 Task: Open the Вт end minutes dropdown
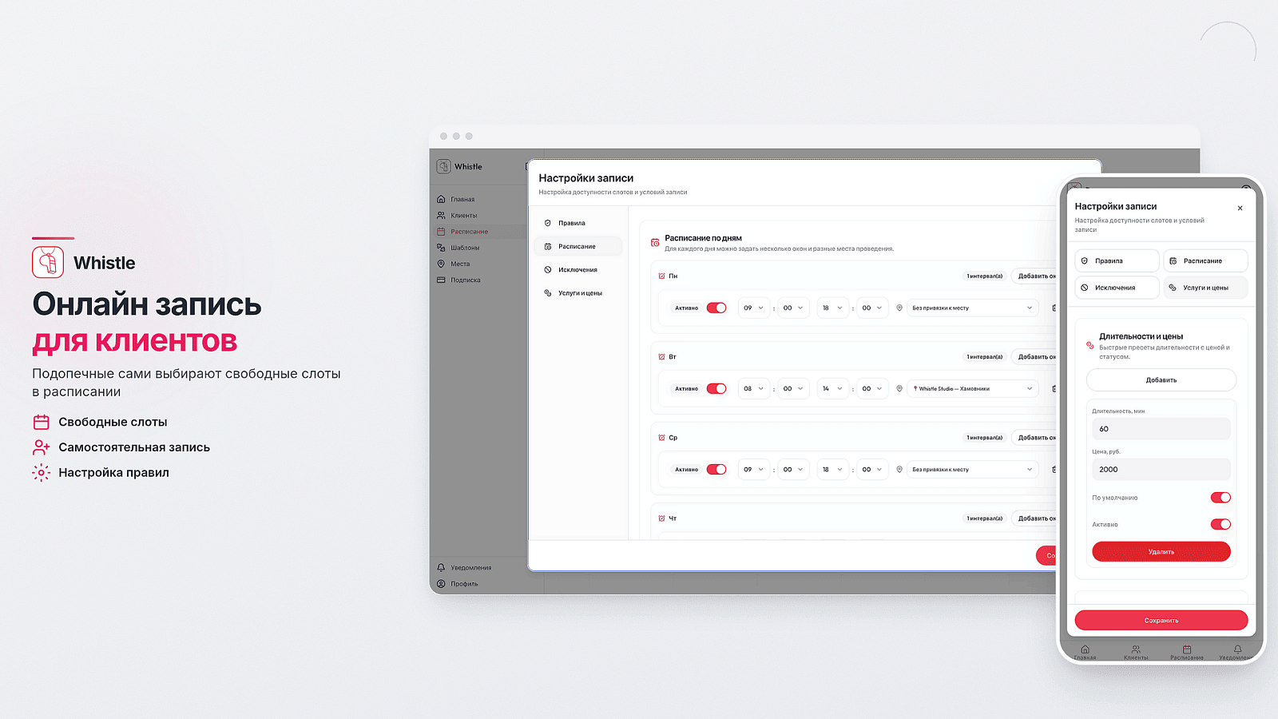click(x=872, y=388)
